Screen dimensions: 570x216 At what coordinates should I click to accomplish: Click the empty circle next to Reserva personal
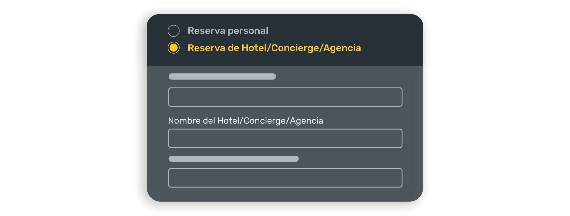[x=174, y=31]
